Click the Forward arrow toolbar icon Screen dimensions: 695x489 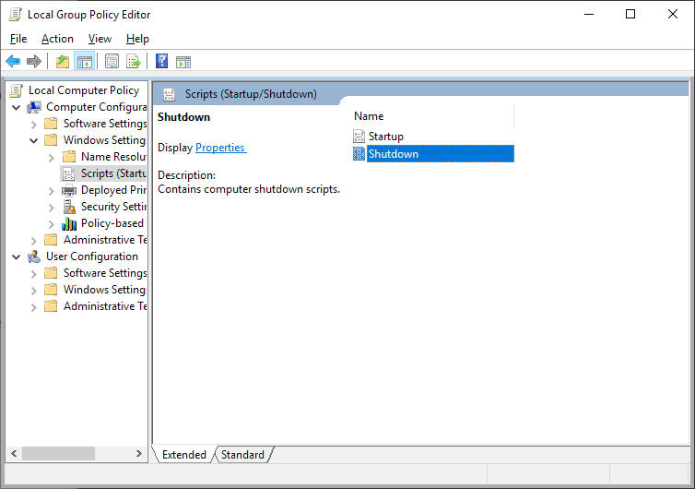point(34,61)
